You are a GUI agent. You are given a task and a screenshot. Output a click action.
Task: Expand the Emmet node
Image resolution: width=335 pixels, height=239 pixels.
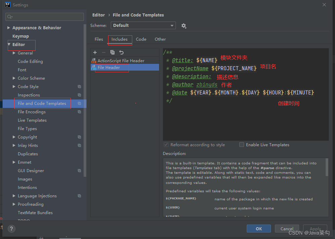tap(14, 162)
